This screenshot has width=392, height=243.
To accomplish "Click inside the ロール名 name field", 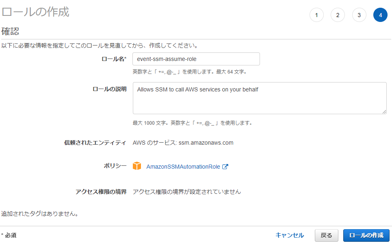I will pyautogui.click(x=196, y=59).
